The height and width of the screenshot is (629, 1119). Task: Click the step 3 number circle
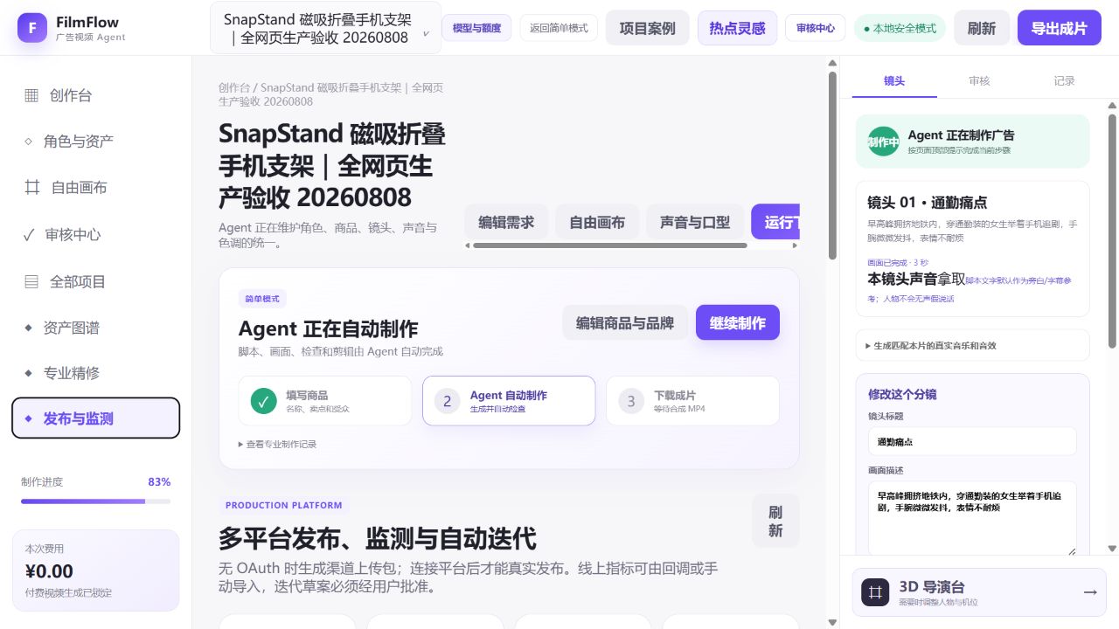pyautogui.click(x=630, y=401)
